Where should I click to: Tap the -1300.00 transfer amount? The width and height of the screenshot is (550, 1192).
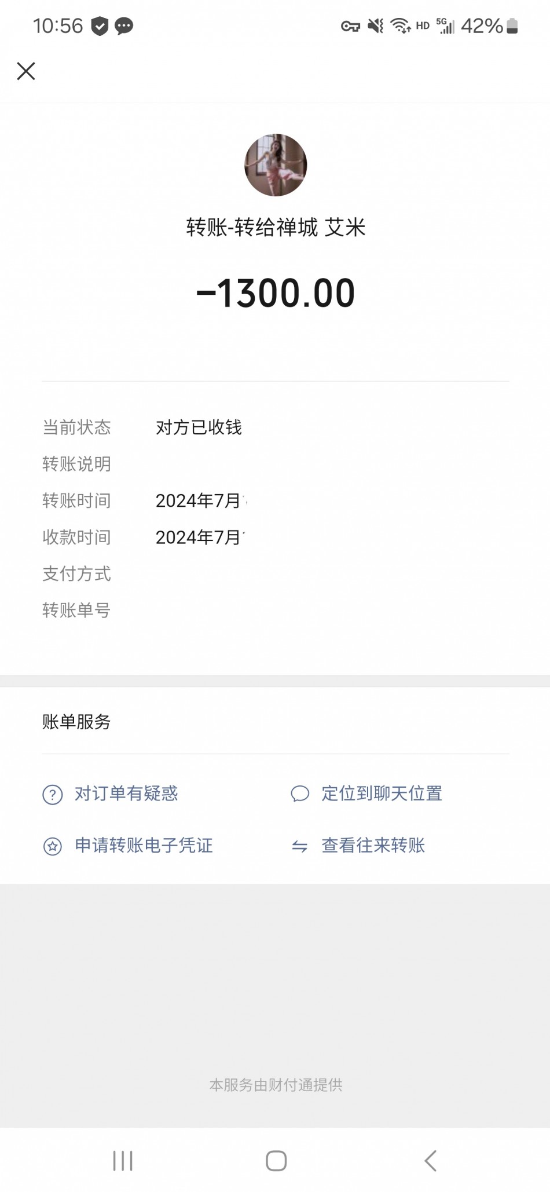point(276,293)
